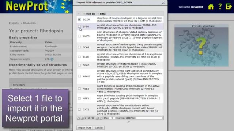This screenshot has width=234, height=131.
Task: Click the Cancel button
Action: click(x=99, y=128)
